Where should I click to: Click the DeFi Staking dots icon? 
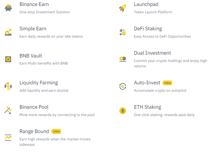point(122,32)
